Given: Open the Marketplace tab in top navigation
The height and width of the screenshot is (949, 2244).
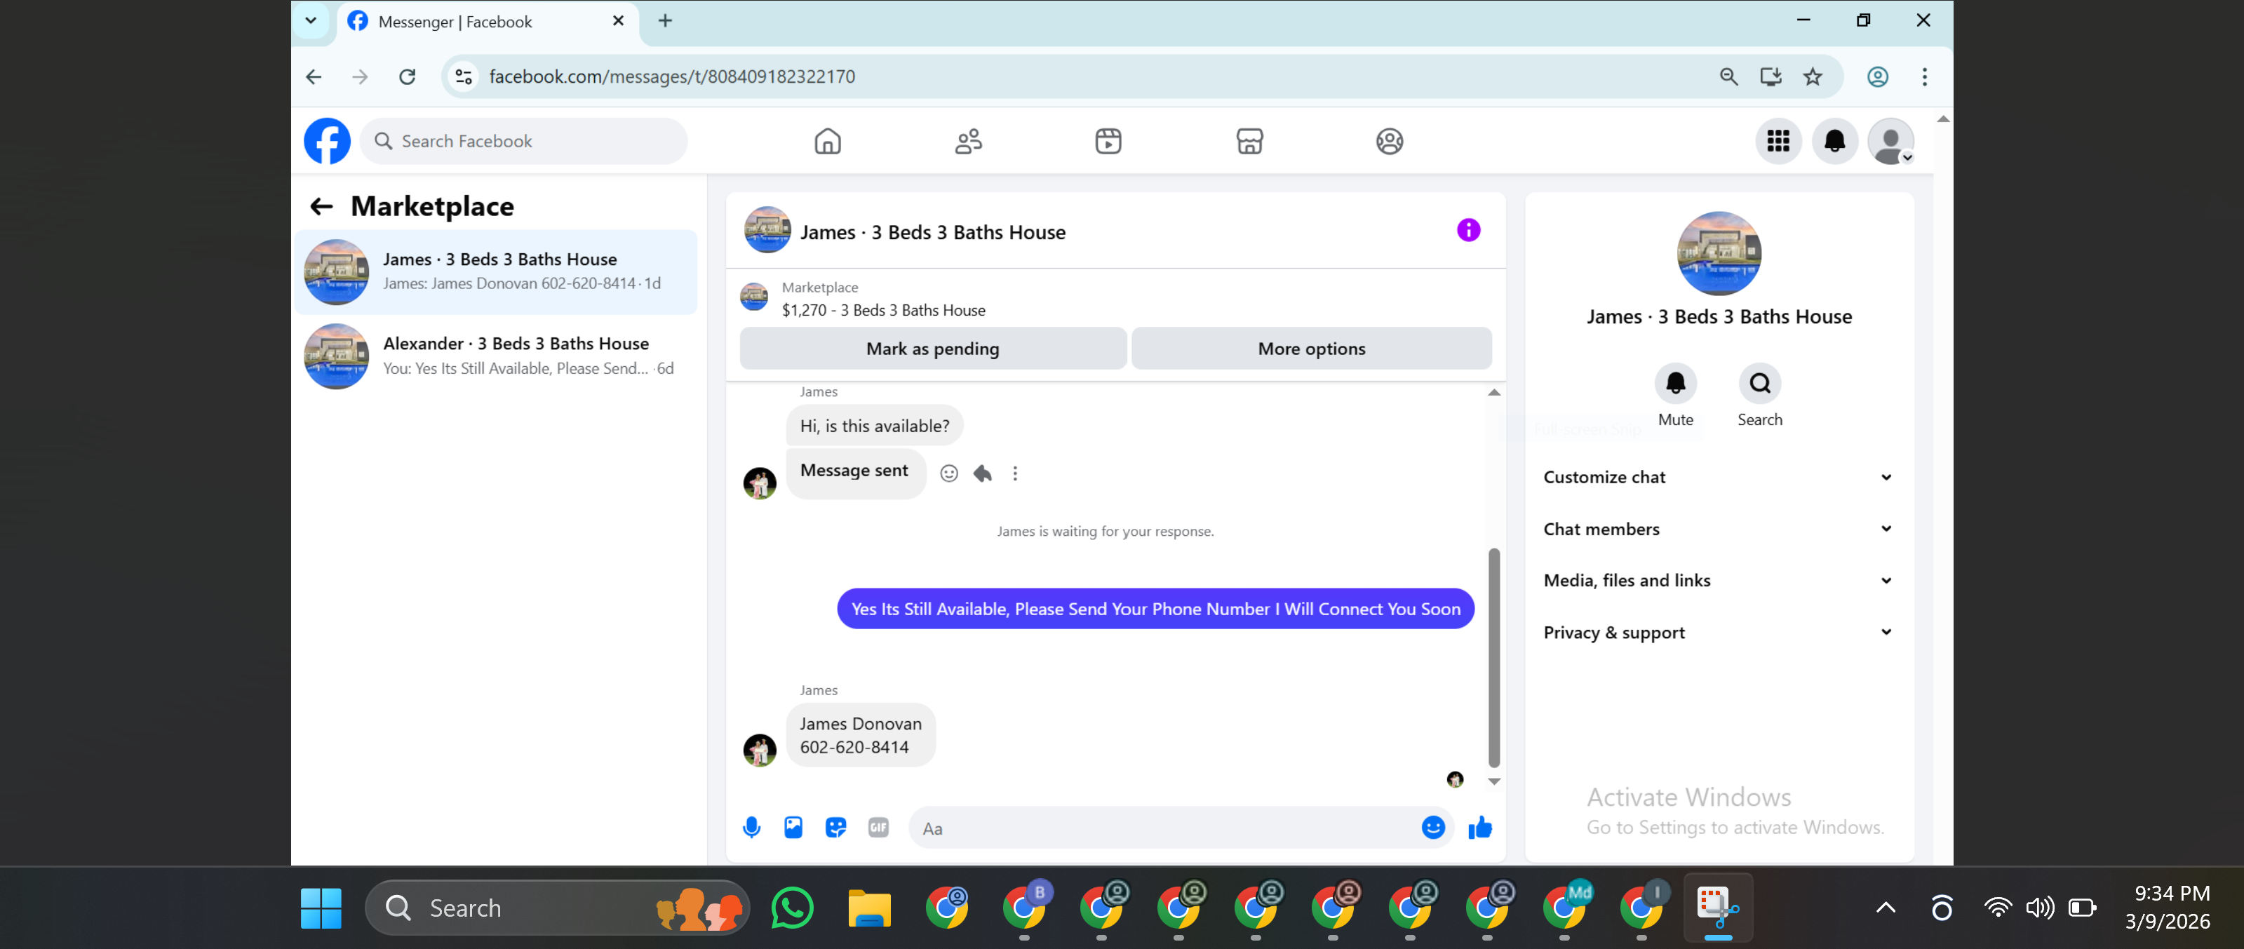Looking at the screenshot, I should [1249, 141].
